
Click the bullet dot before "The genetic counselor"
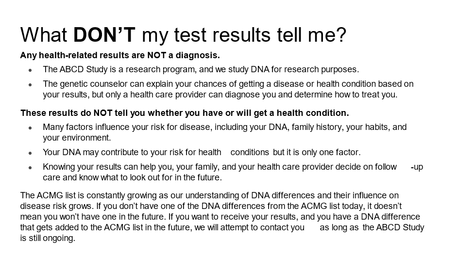(31, 84)
